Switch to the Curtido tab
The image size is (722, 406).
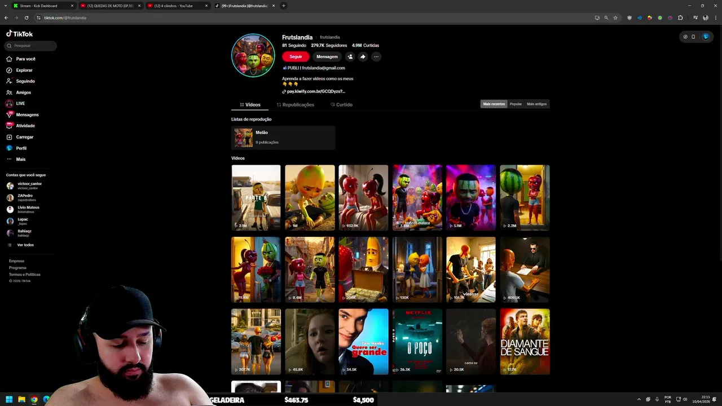pos(341,105)
